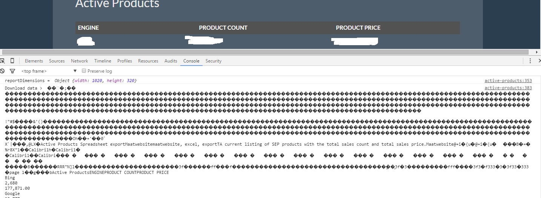Click the PRODUCT PRICE column header
The height and width of the screenshot is (198, 541).
coord(358,28)
